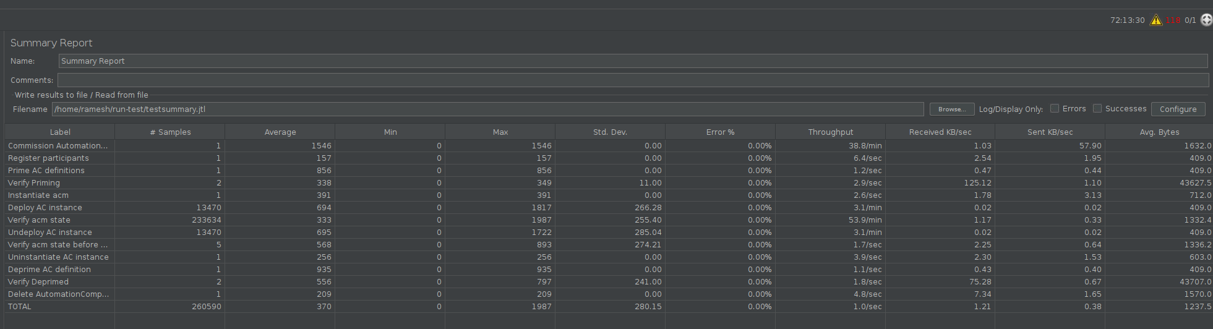1213x329 pixels.
Task: Select the Uninstantiate AC instance row label
Action: [x=58, y=257]
